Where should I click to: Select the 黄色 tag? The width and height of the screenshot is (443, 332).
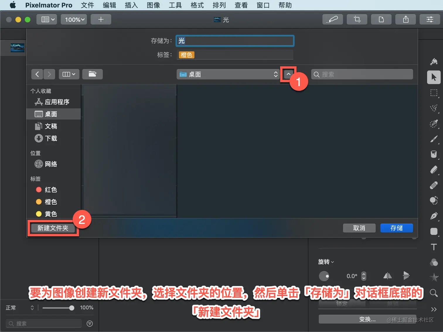54,214
